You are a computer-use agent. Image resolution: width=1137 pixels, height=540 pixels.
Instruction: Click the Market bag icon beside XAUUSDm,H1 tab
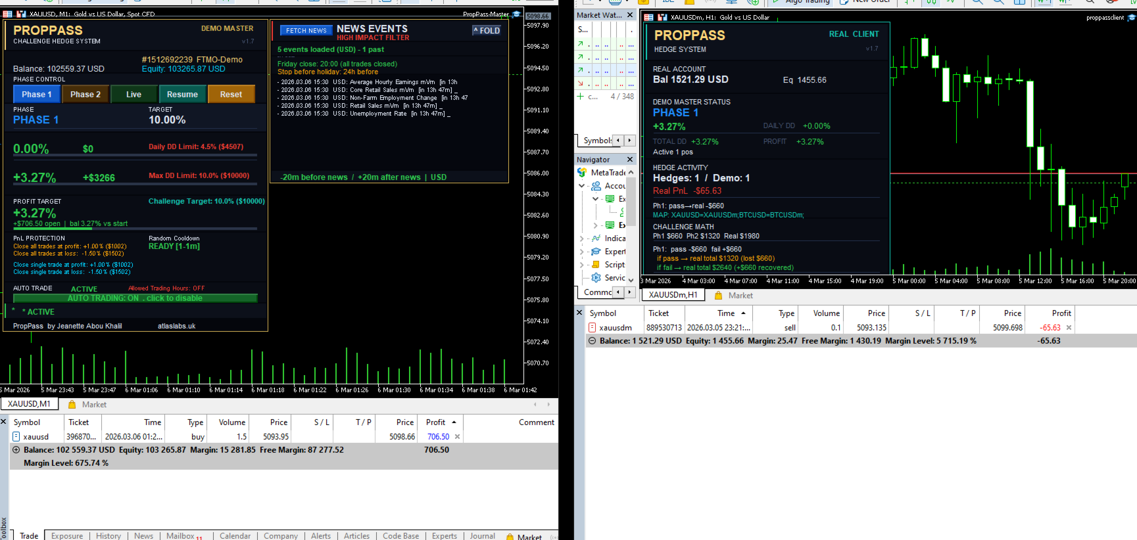(719, 296)
